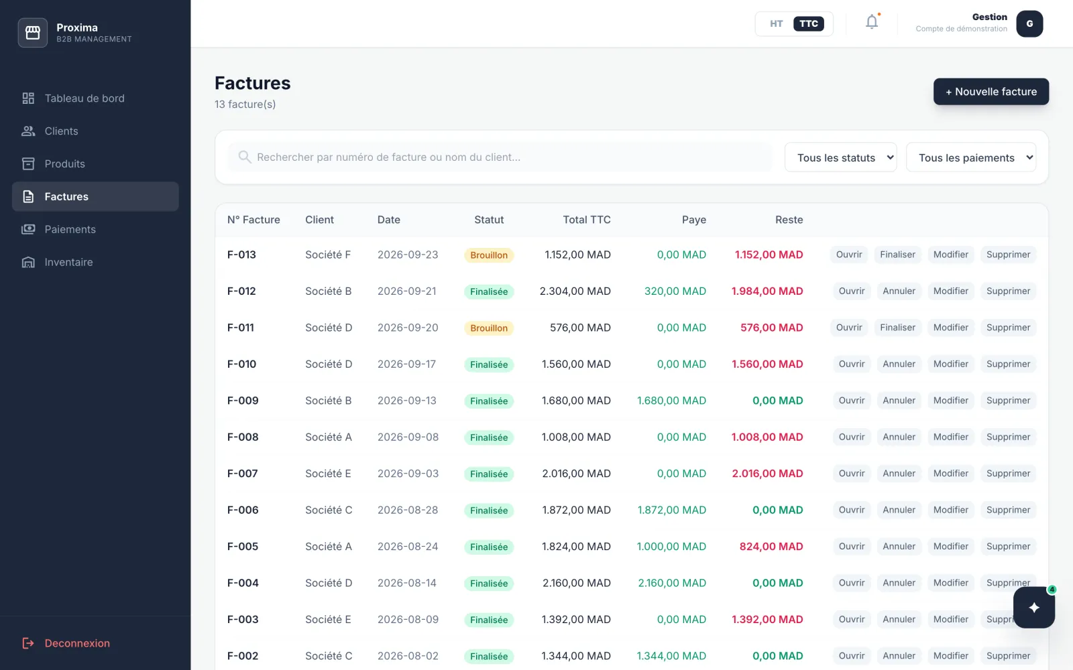Screen dimensions: 1073x670
Task: Click the Total TTC column header
Action: pos(587,220)
